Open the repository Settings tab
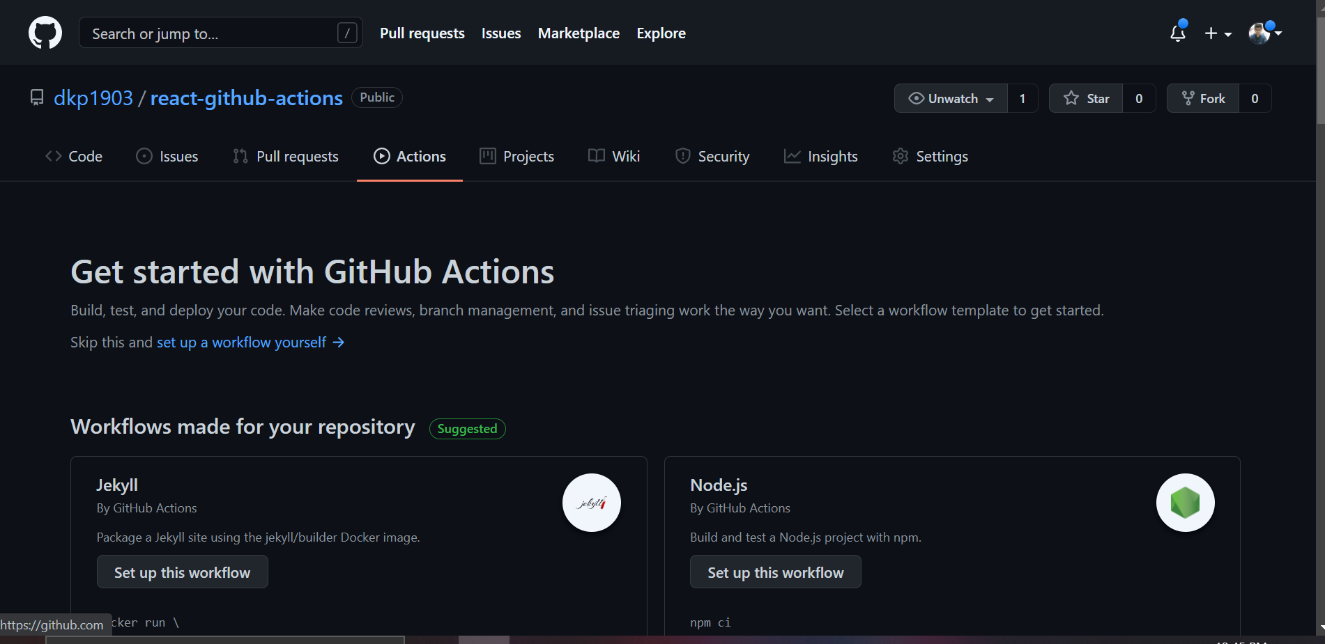Screen dimensions: 1325x644 pos(930,156)
